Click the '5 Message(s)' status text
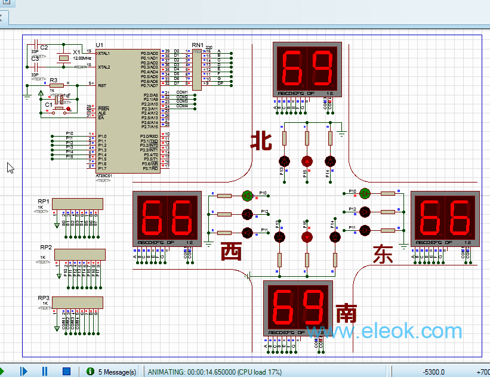Viewport: 490px width, 377px height. (117, 372)
